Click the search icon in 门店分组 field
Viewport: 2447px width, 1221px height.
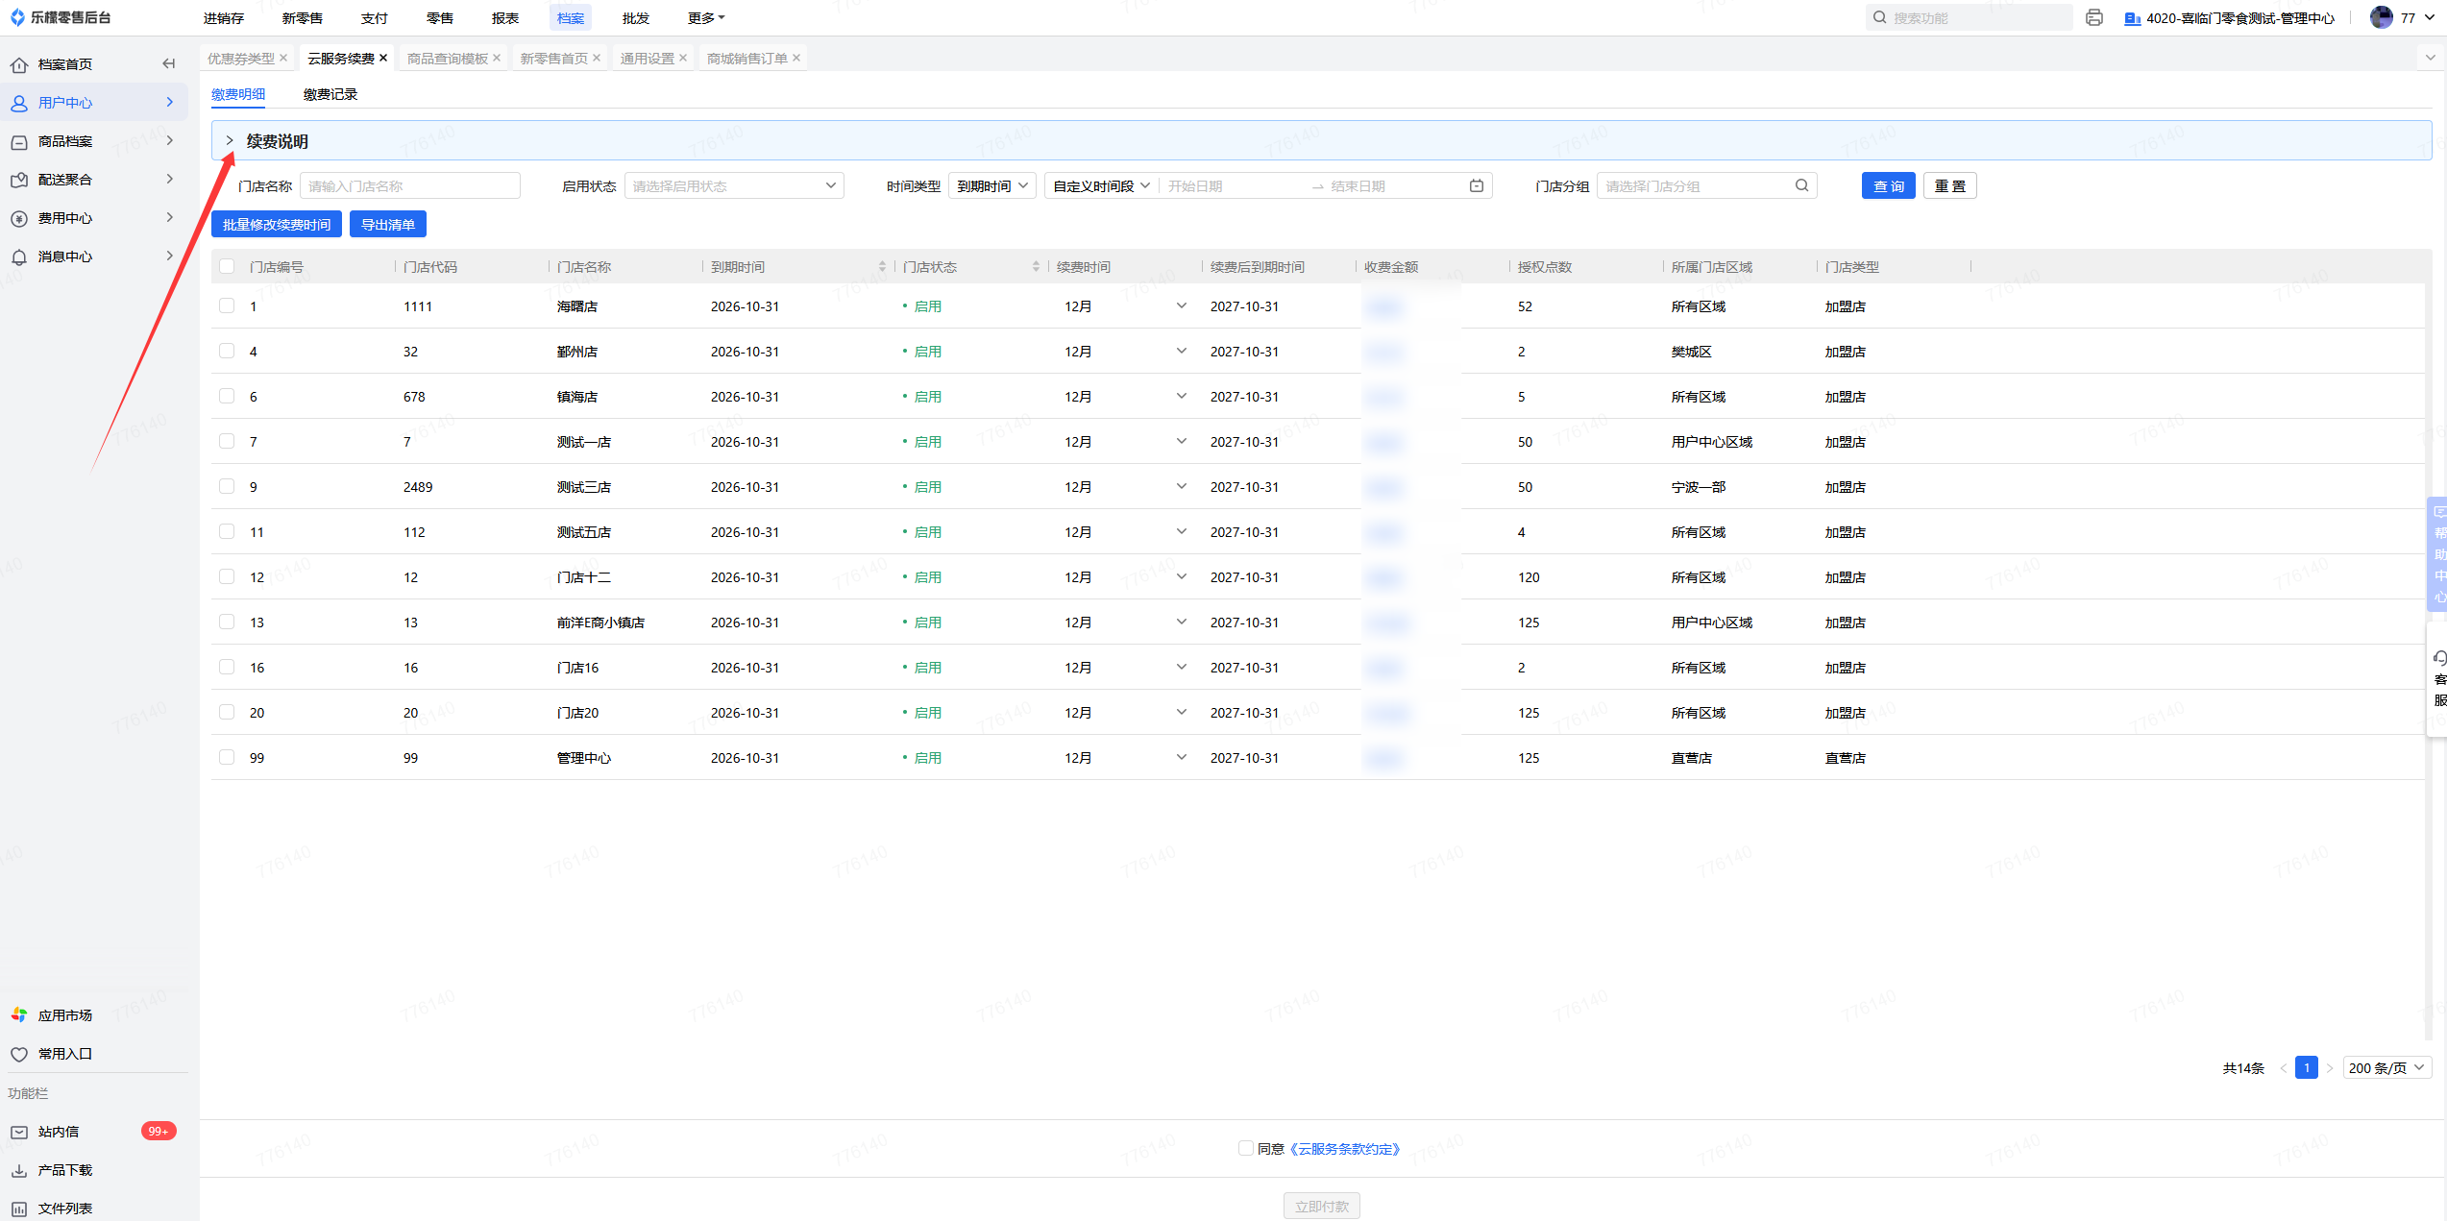(1801, 185)
